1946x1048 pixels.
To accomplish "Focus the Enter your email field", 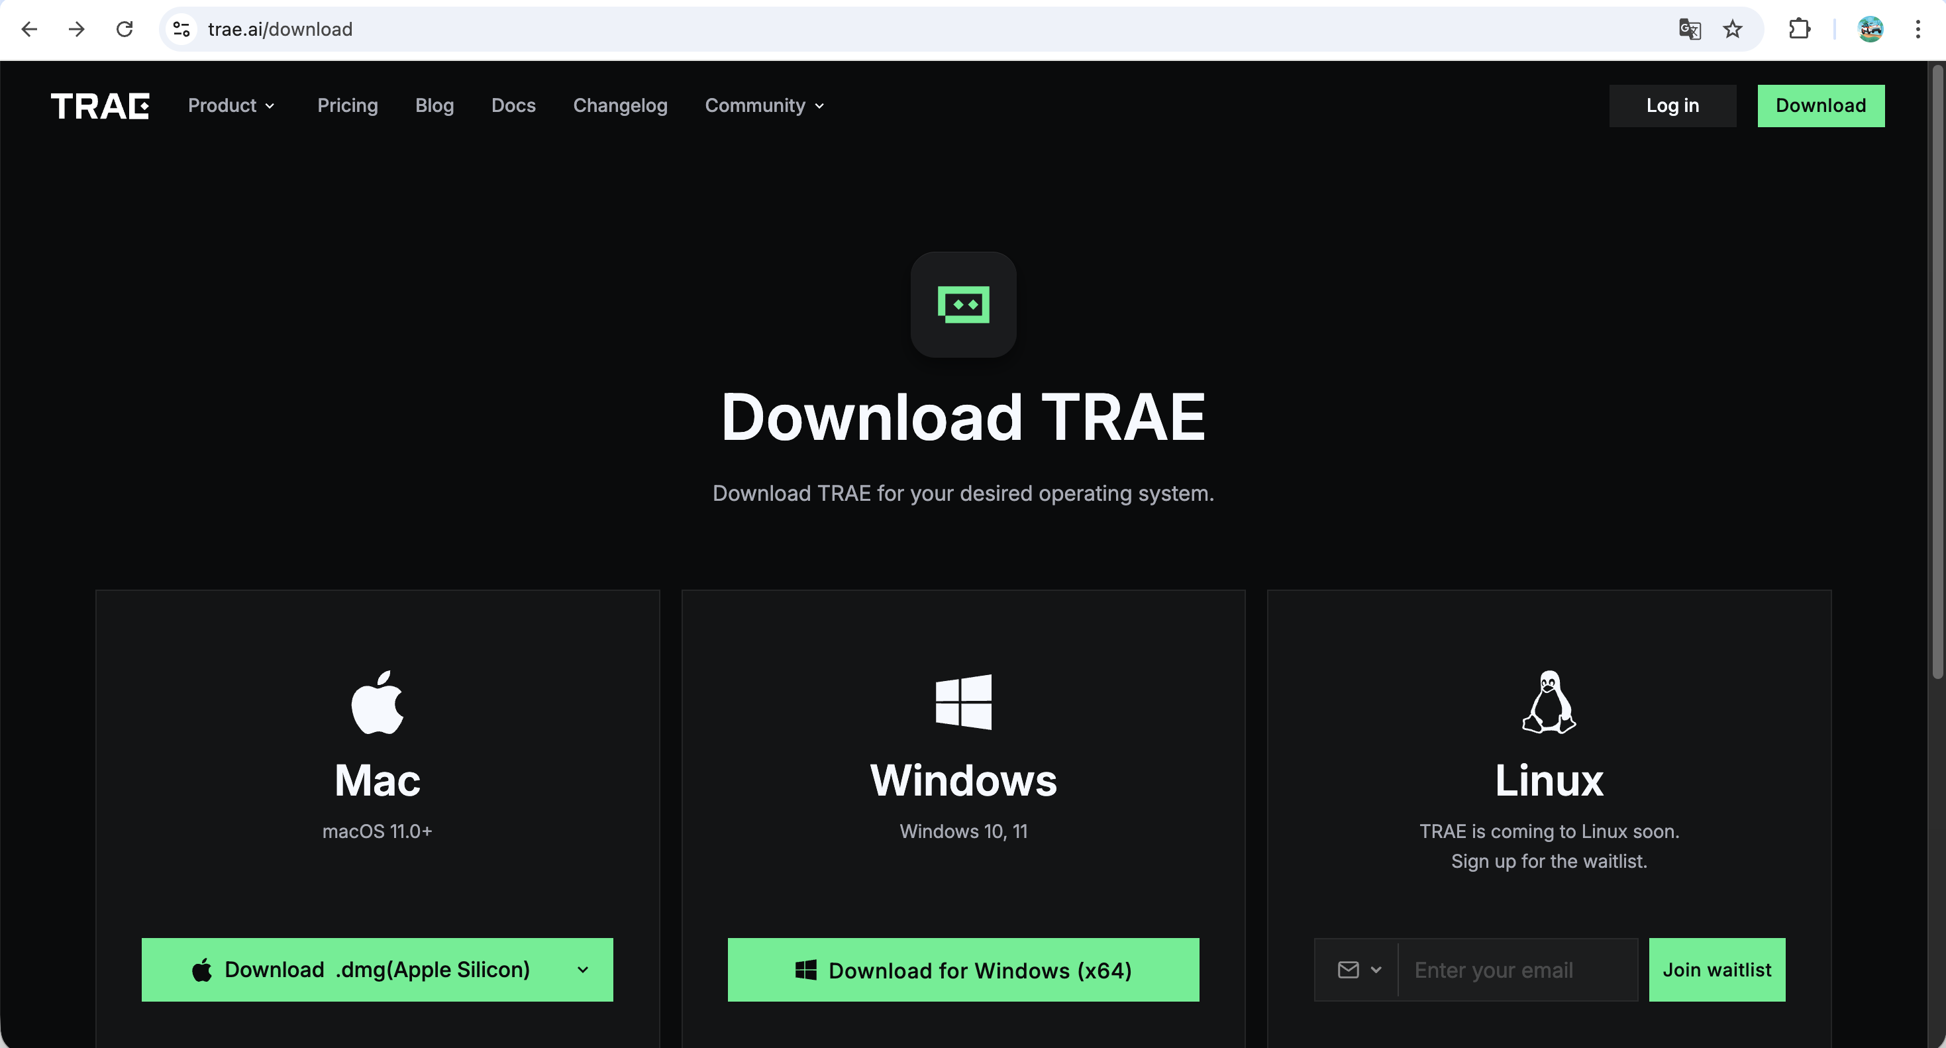I will tap(1517, 969).
